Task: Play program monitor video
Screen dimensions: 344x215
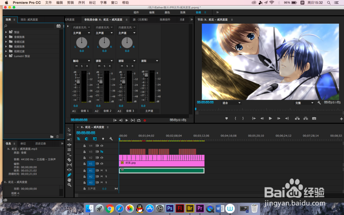Action: 270,118
